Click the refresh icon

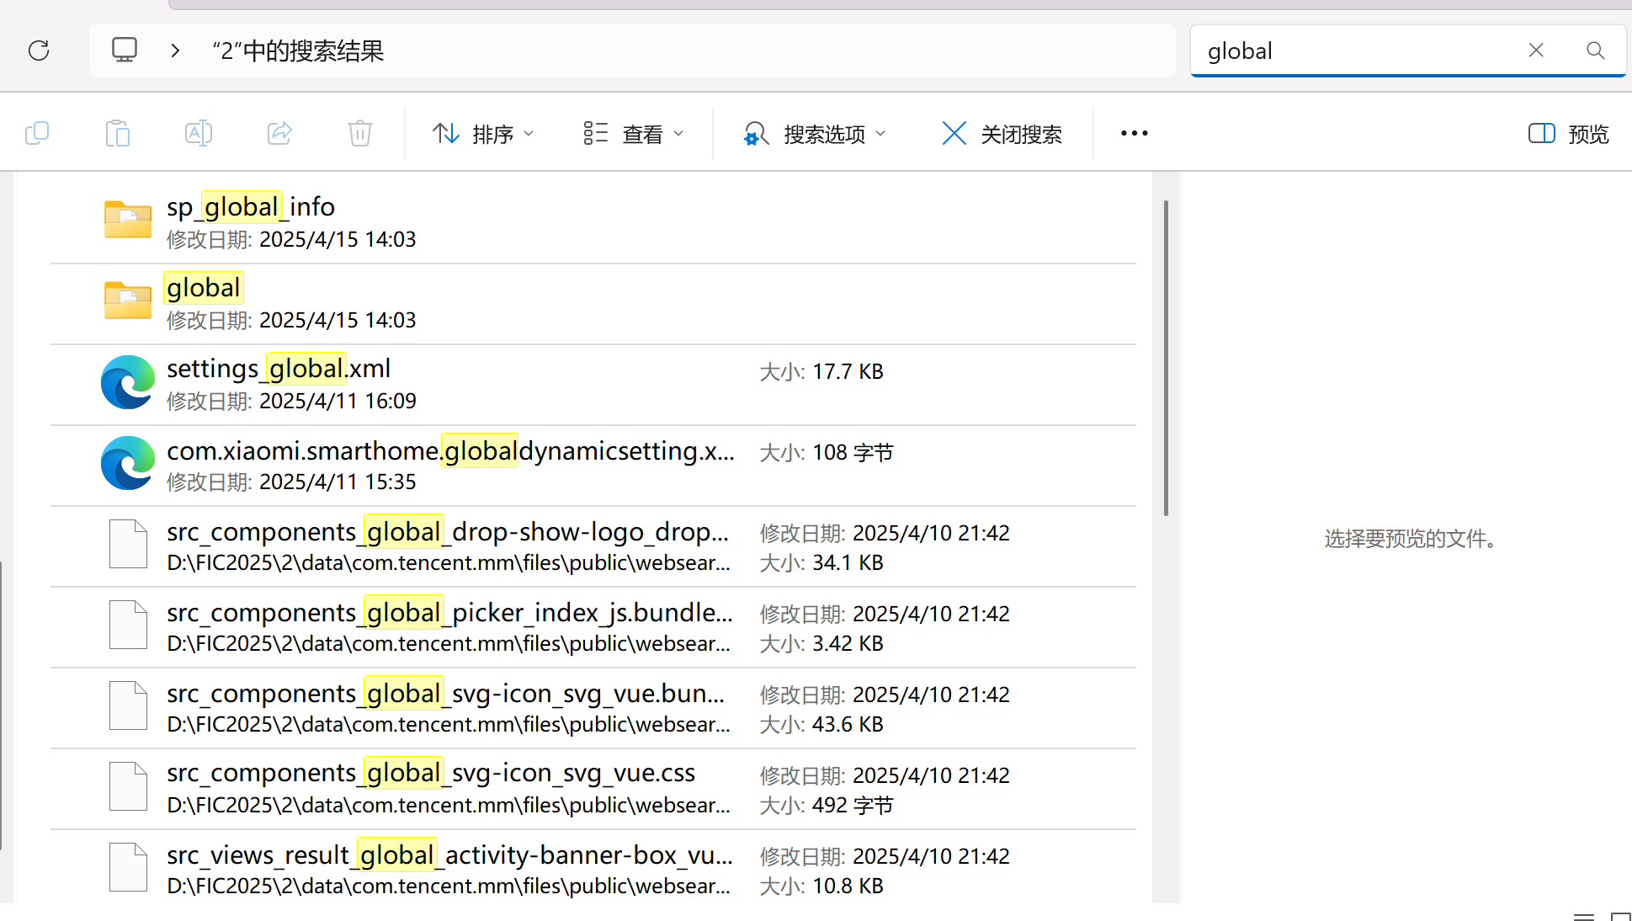coord(39,51)
